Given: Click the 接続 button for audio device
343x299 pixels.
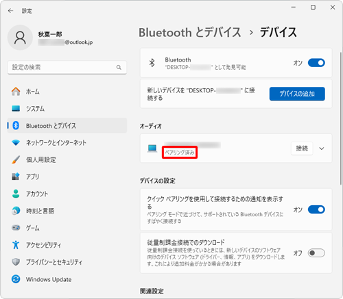Looking at the screenshot, I should point(302,148).
